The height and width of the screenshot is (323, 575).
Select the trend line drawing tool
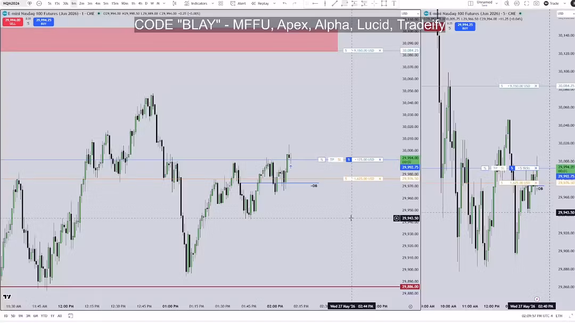point(334,3)
